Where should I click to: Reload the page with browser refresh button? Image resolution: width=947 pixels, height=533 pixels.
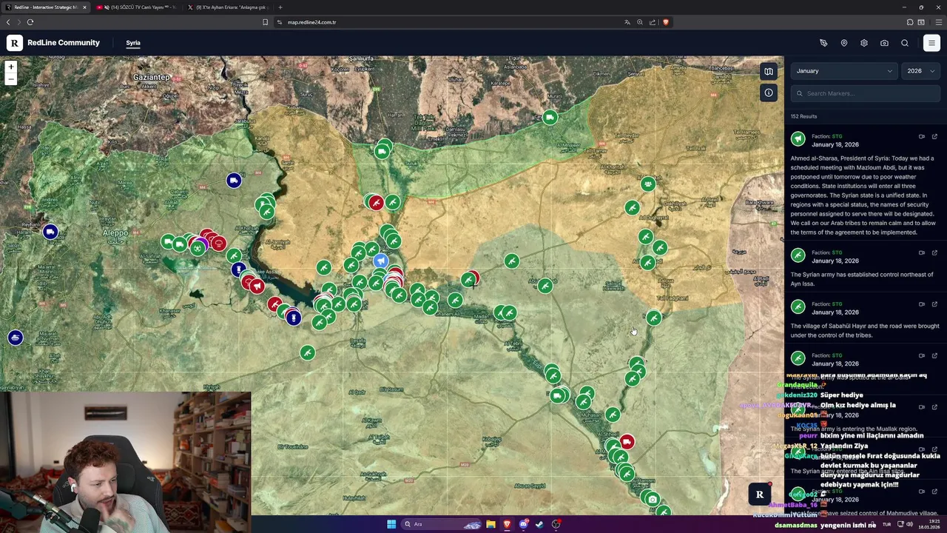point(30,22)
